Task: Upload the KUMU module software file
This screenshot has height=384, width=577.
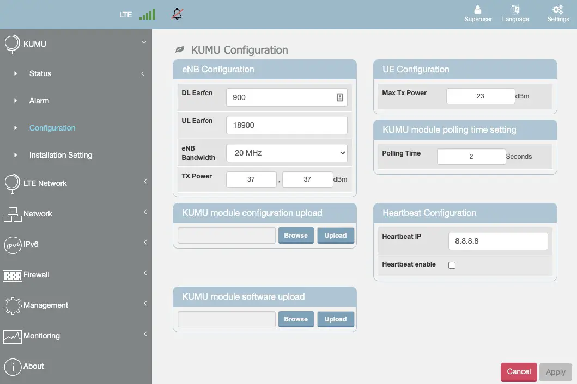Action: (x=336, y=319)
